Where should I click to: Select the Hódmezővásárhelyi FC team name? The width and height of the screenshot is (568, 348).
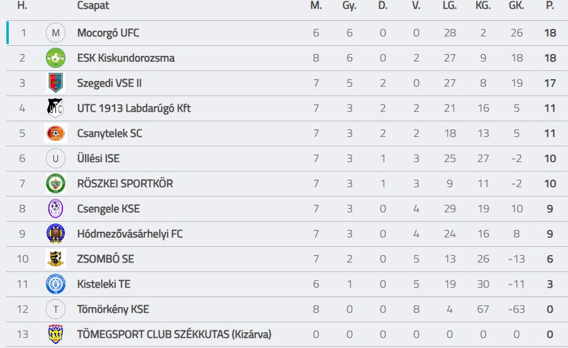point(130,234)
